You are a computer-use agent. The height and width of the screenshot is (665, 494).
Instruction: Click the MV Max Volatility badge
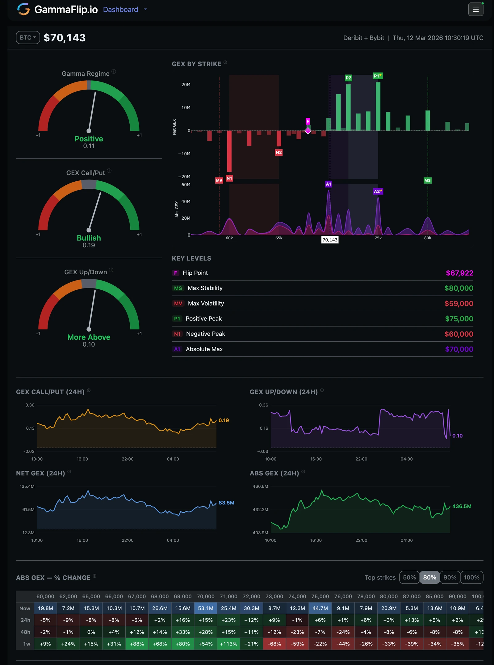[x=178, y=303]
